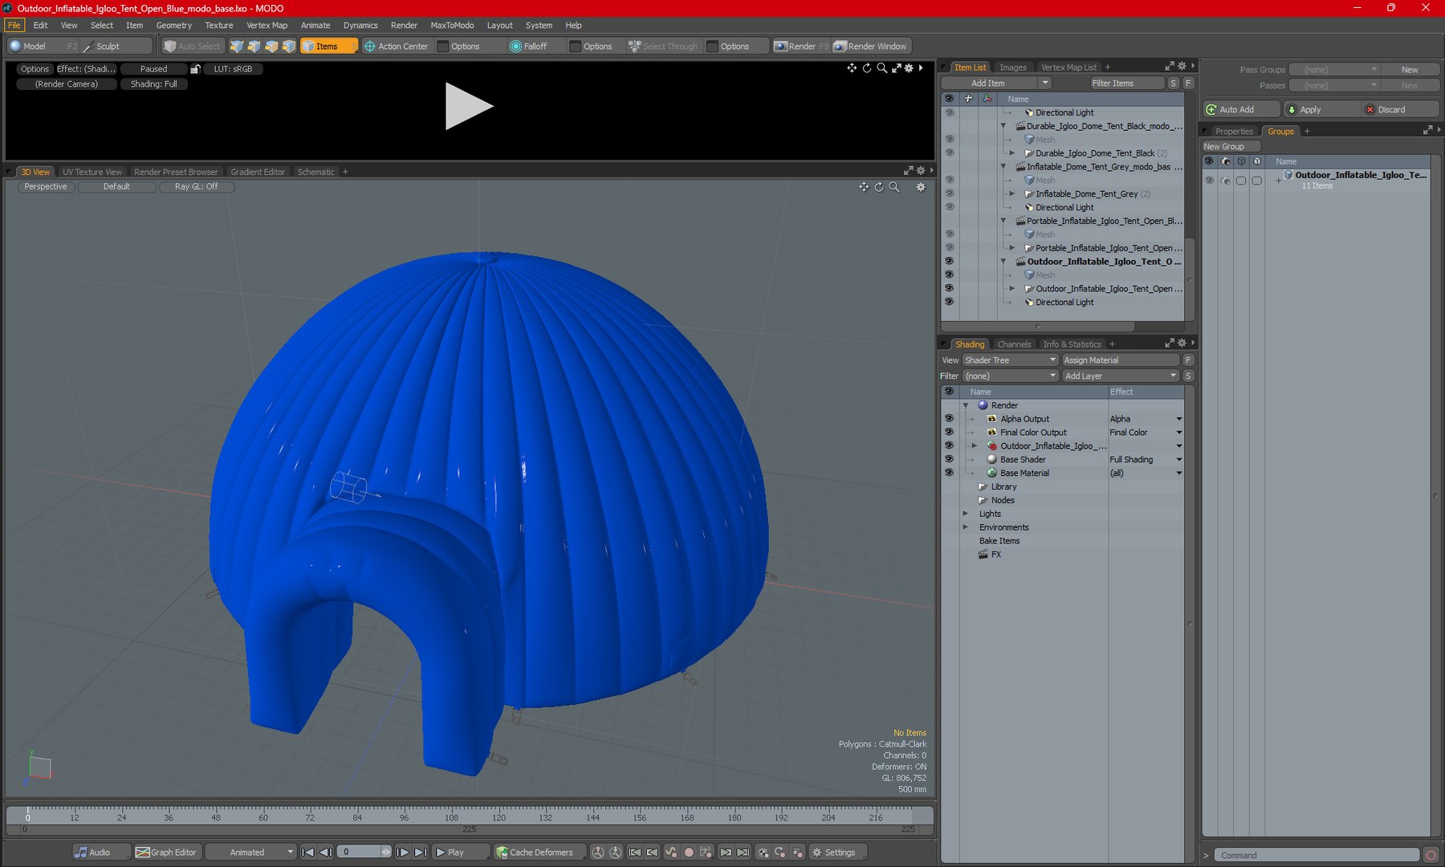
Task: Click the Ray GL: Off button
Action: click(197, 186)
